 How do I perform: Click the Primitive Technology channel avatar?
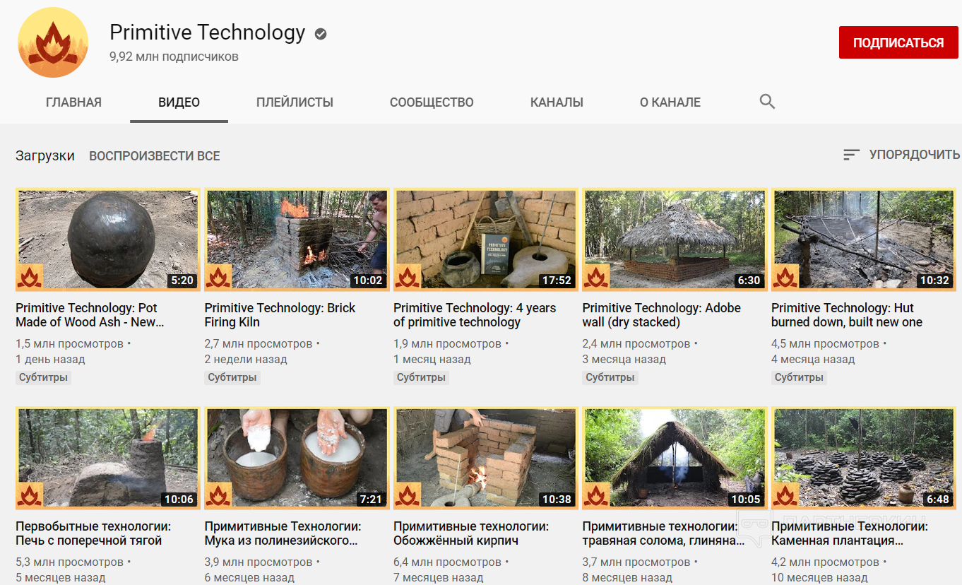click(53, 42)
